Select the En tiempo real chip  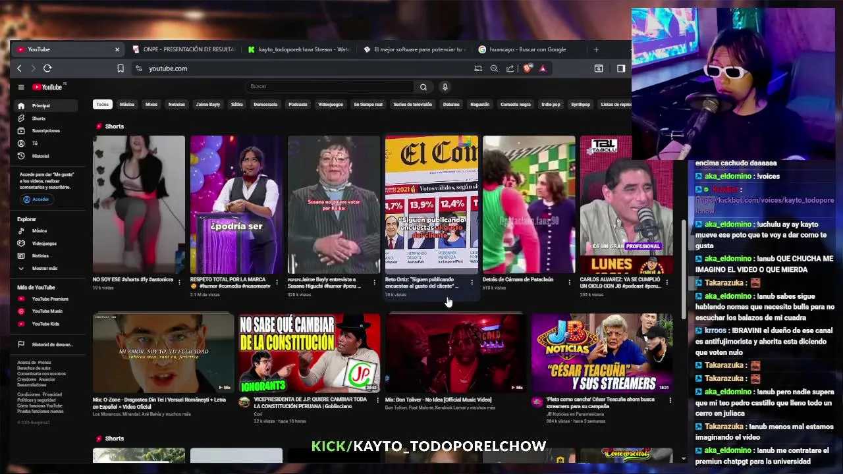pyautogui.click(x=368, y=104)
